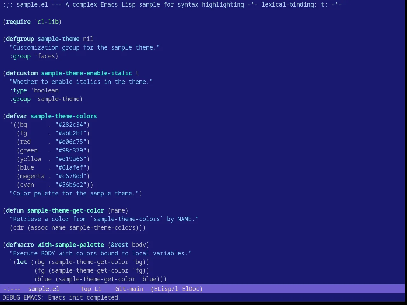Viewport: 407px width, 305px height.
Task: Click sample-theme name after defgroup
Action: tap(59, 39)
